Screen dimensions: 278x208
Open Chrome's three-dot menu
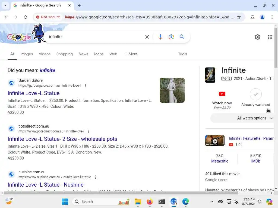(x=272, y=17)
